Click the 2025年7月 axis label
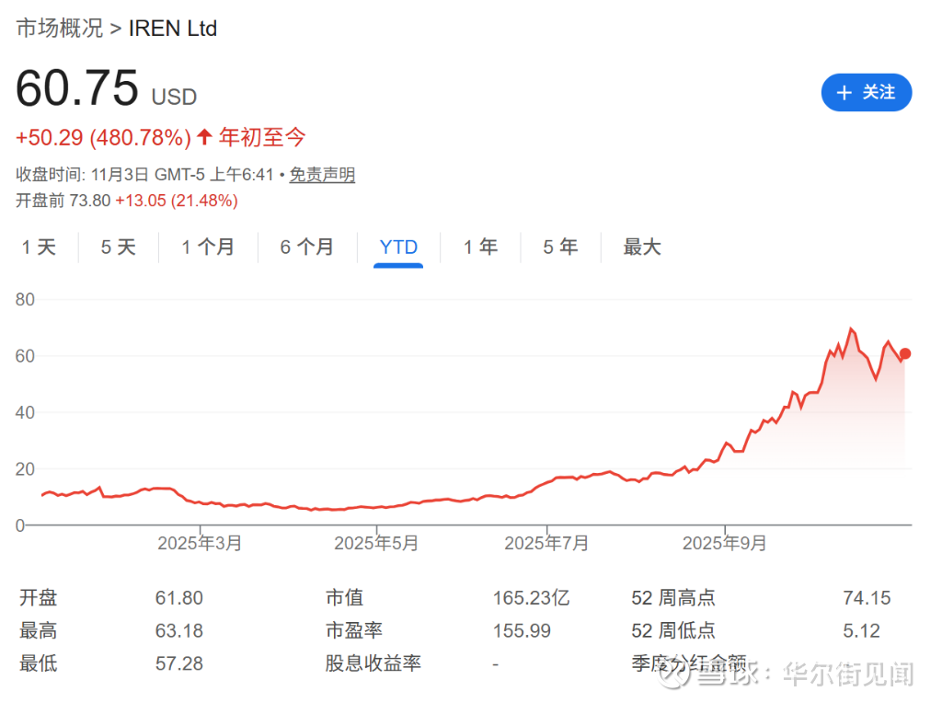The width and height of the screenshot is (942, 703). (x=546, y=543)
